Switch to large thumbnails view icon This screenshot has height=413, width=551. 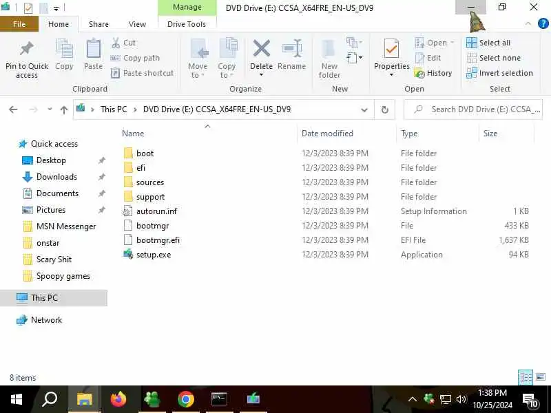pyautogui.click(x=541, y=377)
